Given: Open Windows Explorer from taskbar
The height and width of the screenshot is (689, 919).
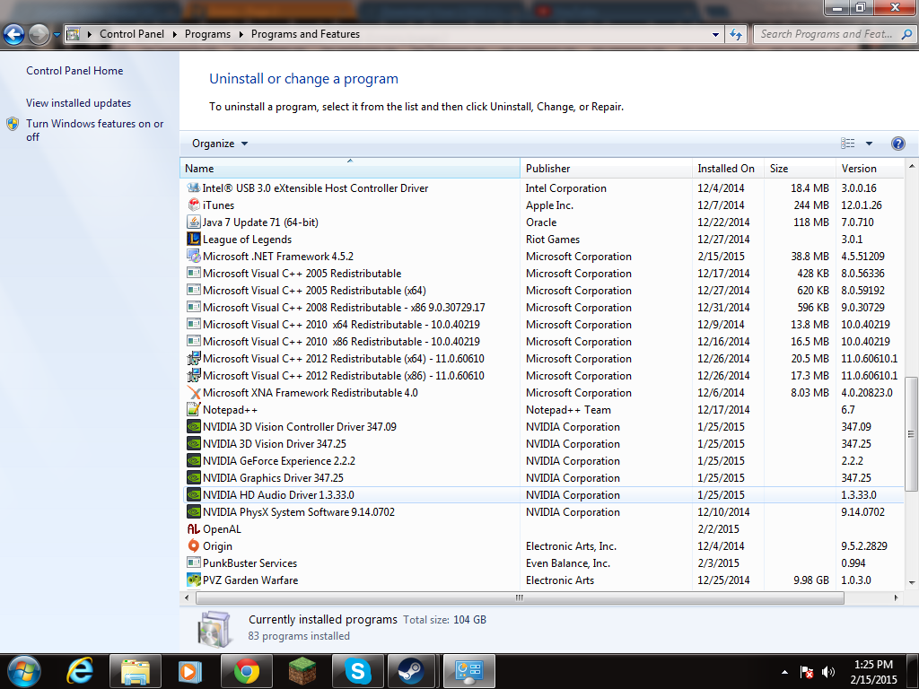Looking at the screenshot, I should point(136,671).
